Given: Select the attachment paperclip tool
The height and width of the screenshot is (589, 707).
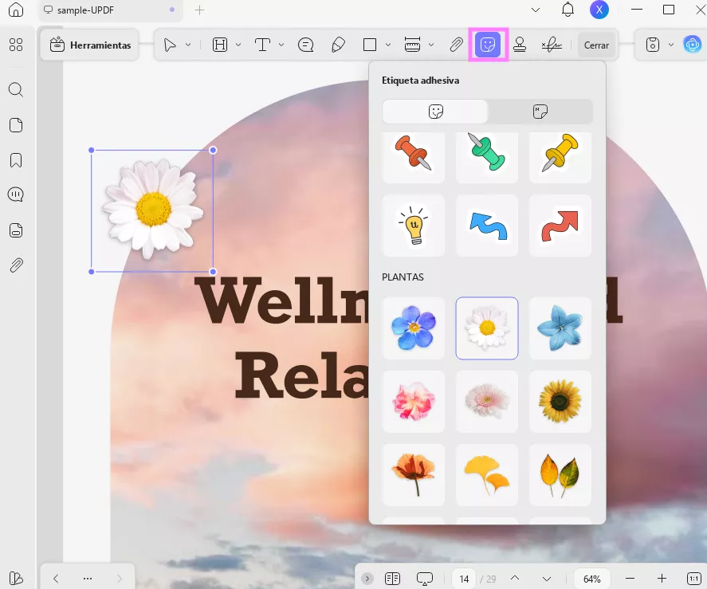Looking at the screenshot, I should pyautogui.click(x=456, y=45).
